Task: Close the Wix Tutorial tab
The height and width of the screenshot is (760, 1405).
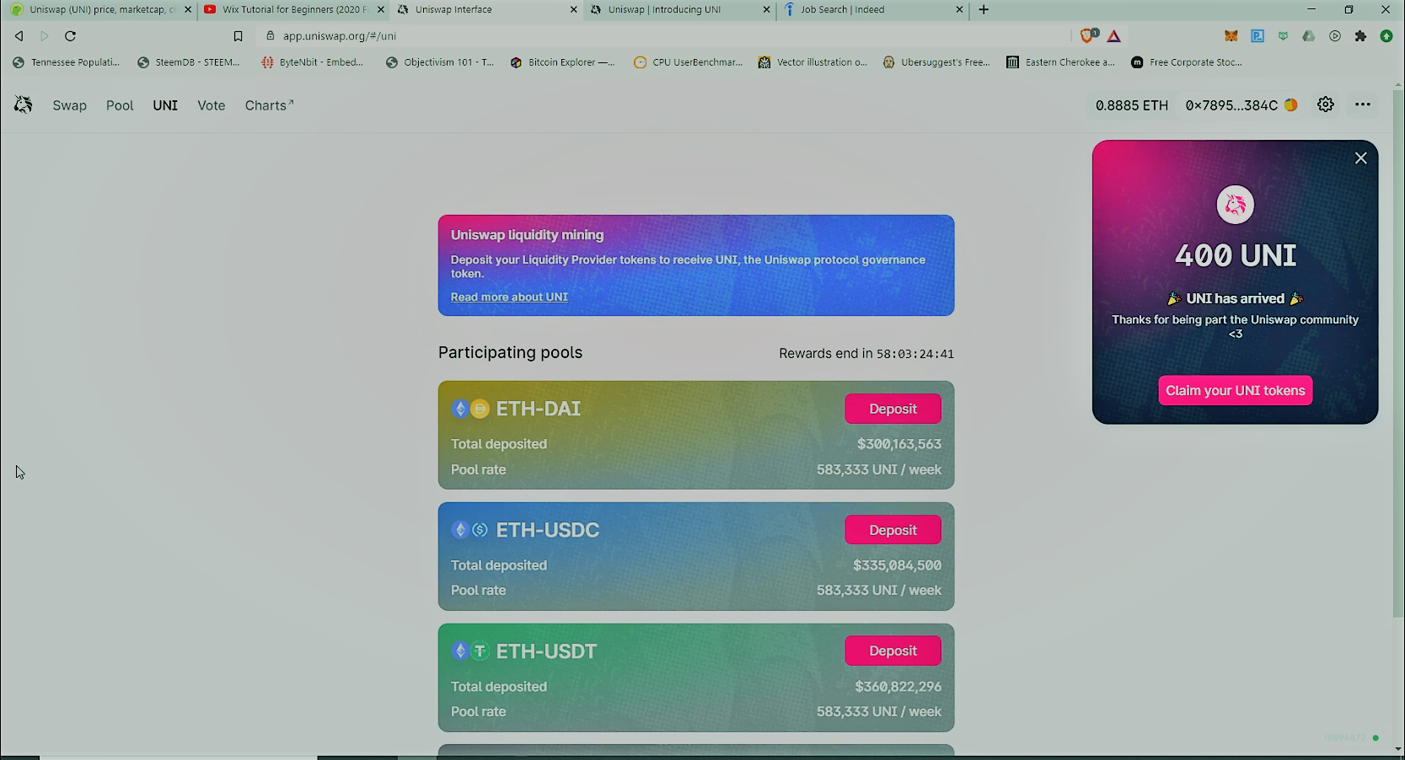Action: pos(381,10)
